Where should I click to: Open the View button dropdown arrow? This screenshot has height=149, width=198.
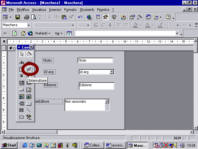coord(10,17)
